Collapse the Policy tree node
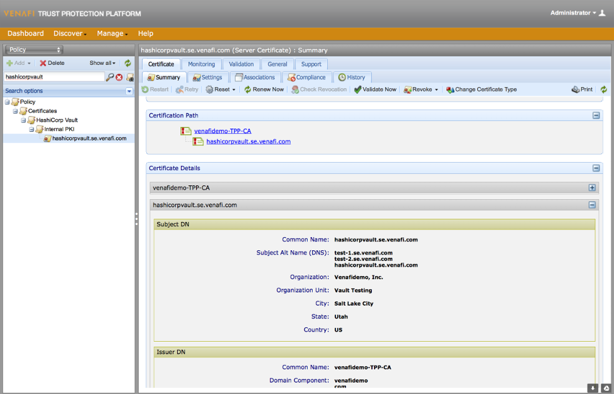Image resolution: width=614 pixels, height=394 pixels. tap(7, 102)
